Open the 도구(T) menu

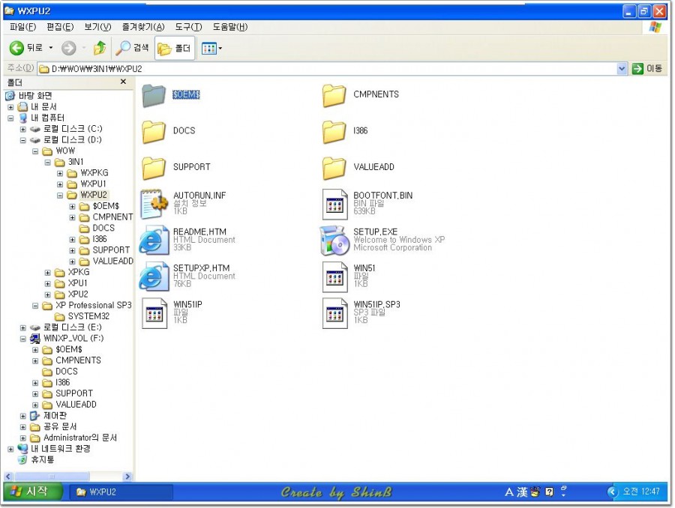188,27
